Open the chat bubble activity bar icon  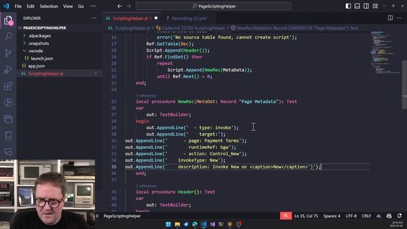(x=8, y=151)
